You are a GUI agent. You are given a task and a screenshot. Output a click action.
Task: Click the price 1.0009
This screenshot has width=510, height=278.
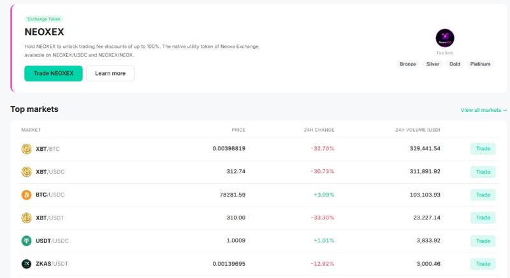pyautogui.click(x=236, y=240)
